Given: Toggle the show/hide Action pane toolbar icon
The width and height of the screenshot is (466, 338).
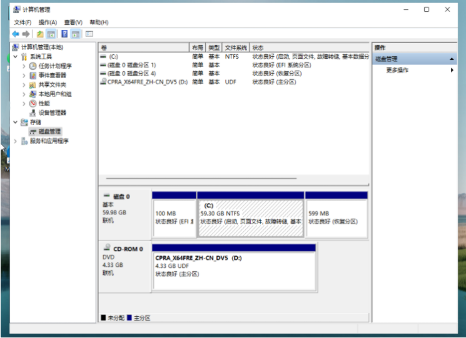Looking at the screenshot, I should point(76,34).
